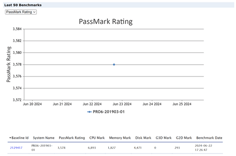Sort by PassMark Rating column header
This screenshot has height=156, width=236.
pyautogui.click(x=72, y=138)
